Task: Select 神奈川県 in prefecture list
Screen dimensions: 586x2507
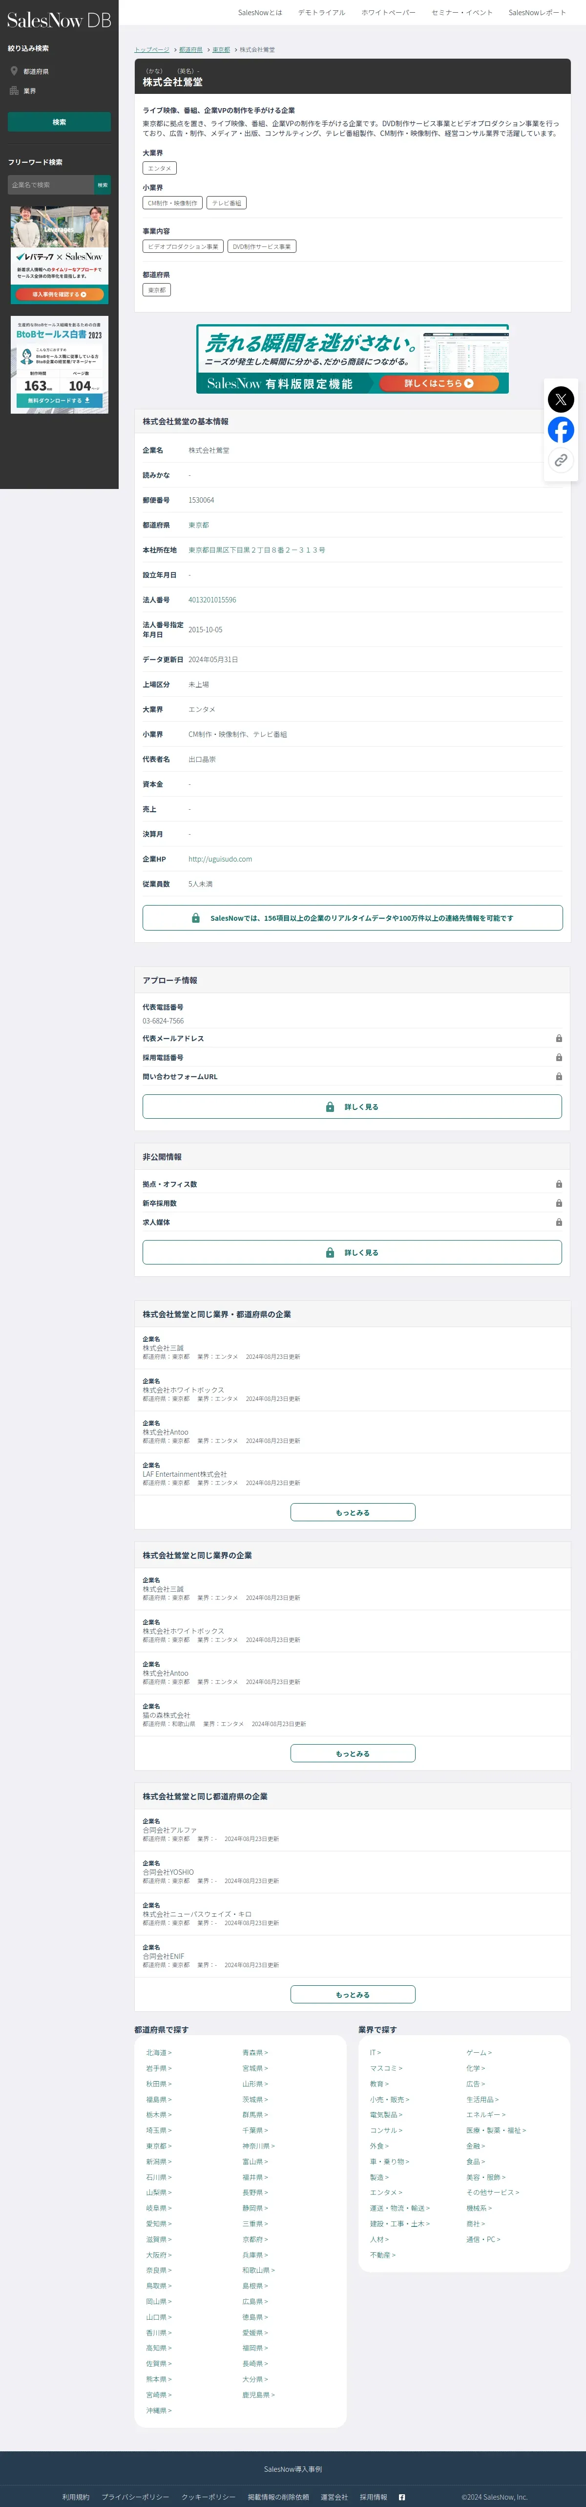Action: (258, 2146)
